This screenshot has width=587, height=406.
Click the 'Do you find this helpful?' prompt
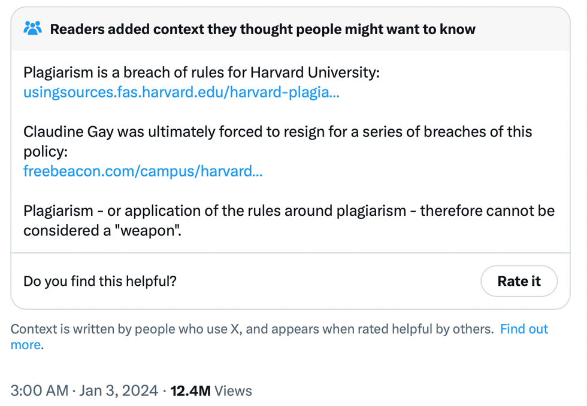pyautogui.click(x=100, y=281)
